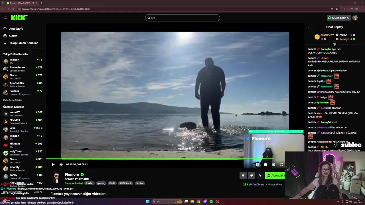Open a new browser tab
The height and width of the screenshot is (205, 365).
[42, 3]
